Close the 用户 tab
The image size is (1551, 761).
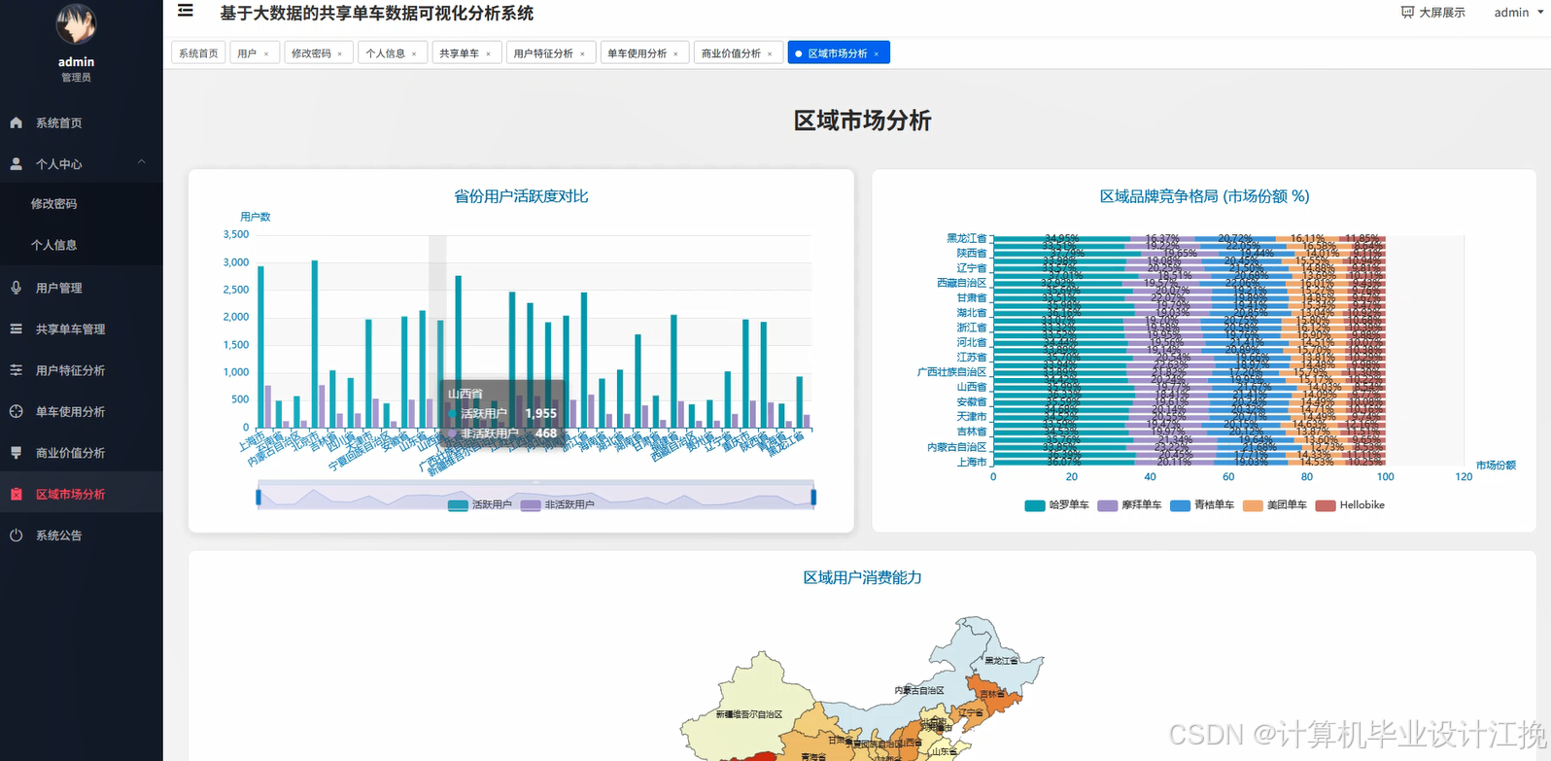[x=266, y=54]
